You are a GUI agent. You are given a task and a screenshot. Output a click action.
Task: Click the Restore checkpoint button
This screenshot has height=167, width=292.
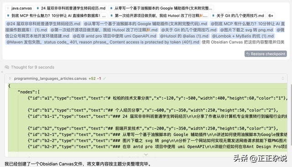click(x=266, y=54)
